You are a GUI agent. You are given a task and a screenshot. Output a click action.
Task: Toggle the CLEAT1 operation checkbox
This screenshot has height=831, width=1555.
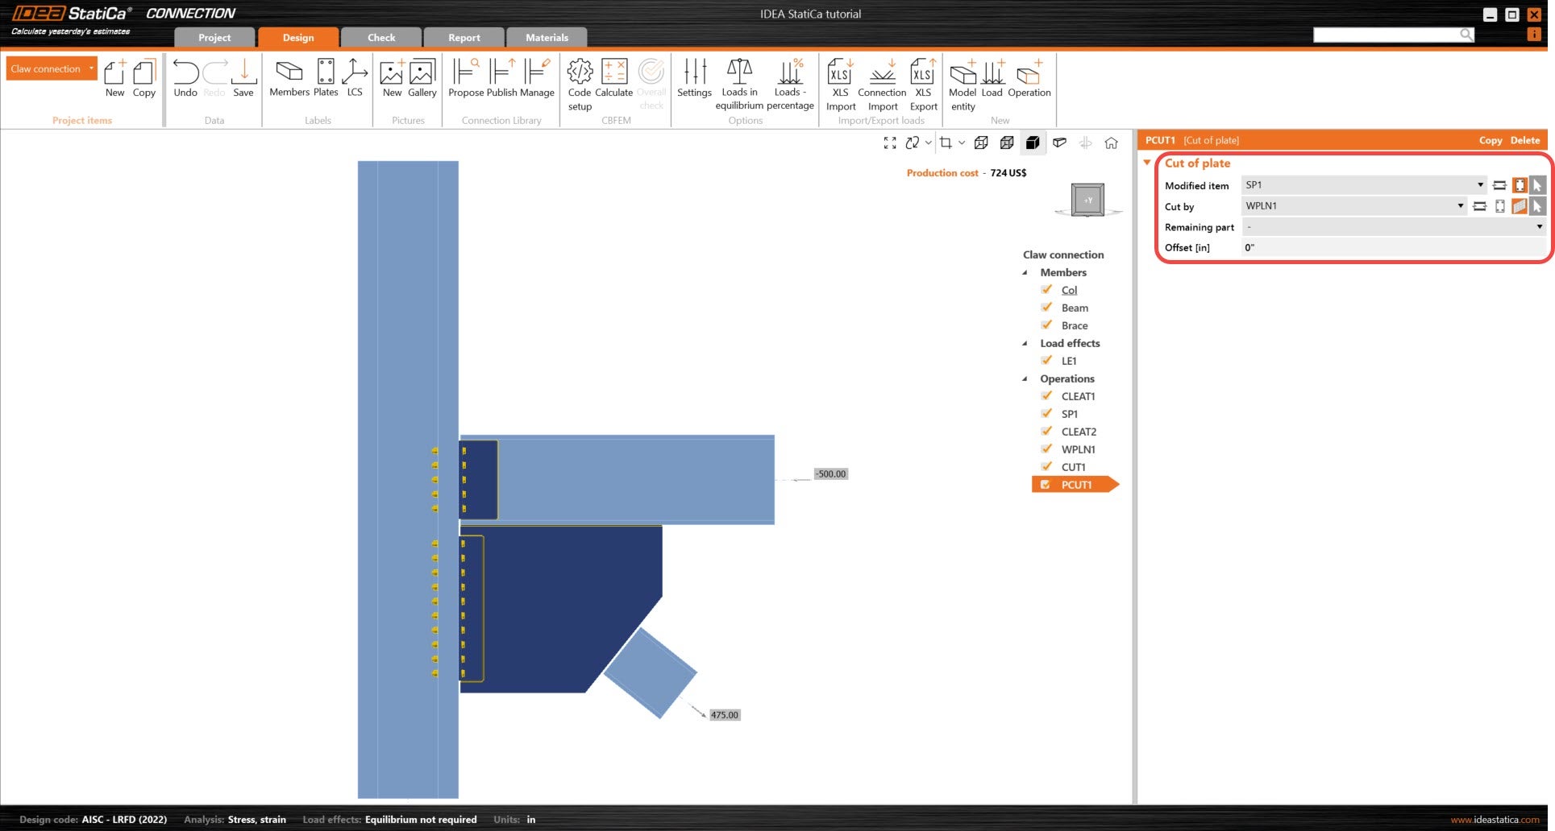pyautogui.click(x=1046, y=396)
